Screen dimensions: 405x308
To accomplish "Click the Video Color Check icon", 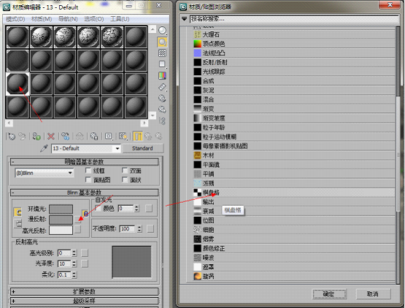I will [162, 76].
